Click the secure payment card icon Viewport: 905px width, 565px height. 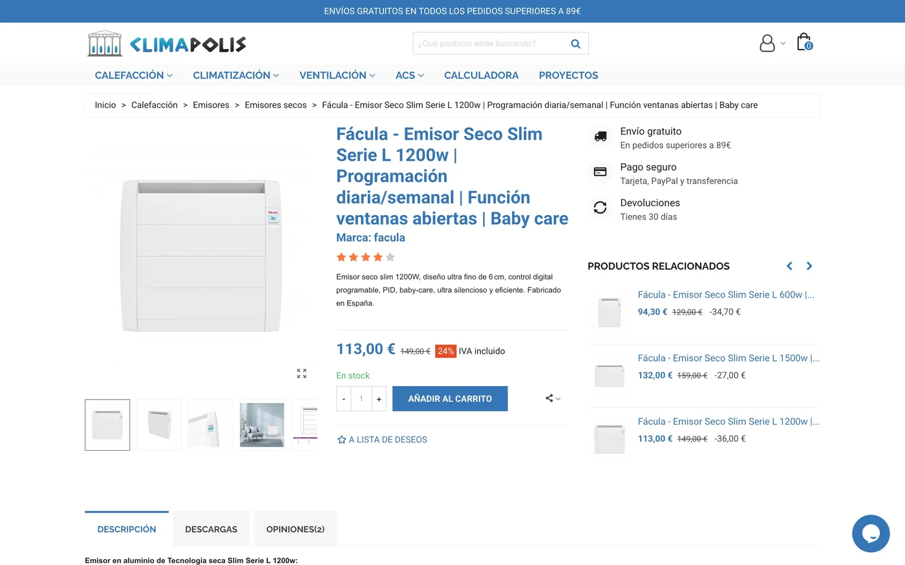pyautogui.click(x=601, y=172)
